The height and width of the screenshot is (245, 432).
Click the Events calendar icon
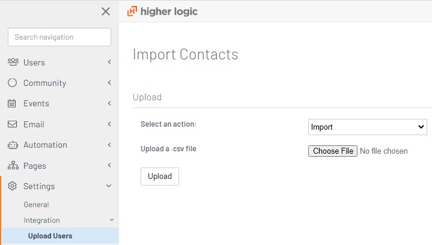12,103
